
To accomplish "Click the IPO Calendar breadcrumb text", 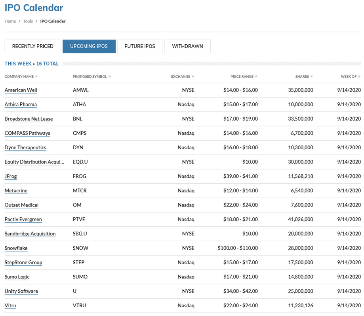I will [x=53, y=21].
